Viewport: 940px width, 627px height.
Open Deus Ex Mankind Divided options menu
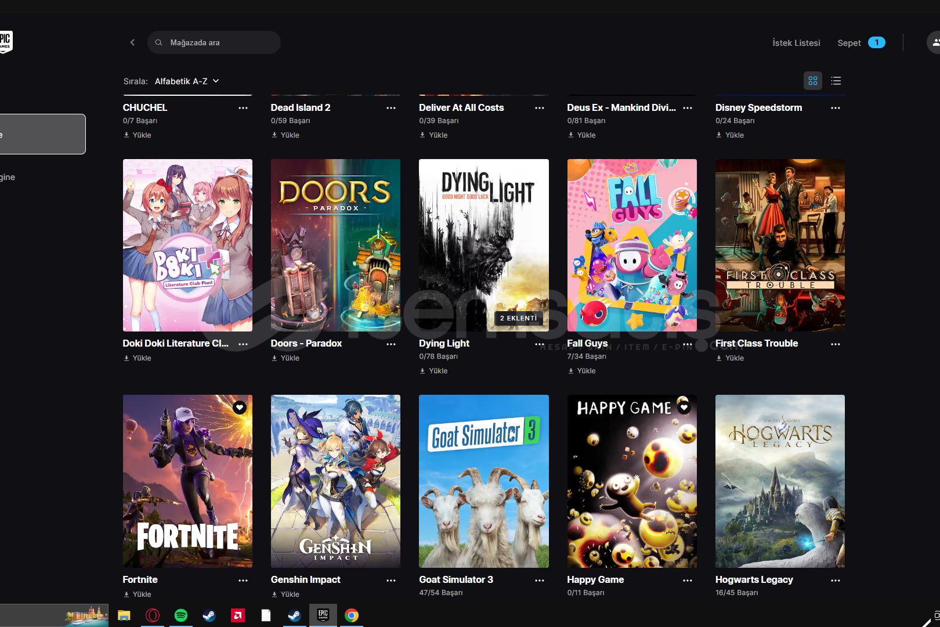coord(688,108)
